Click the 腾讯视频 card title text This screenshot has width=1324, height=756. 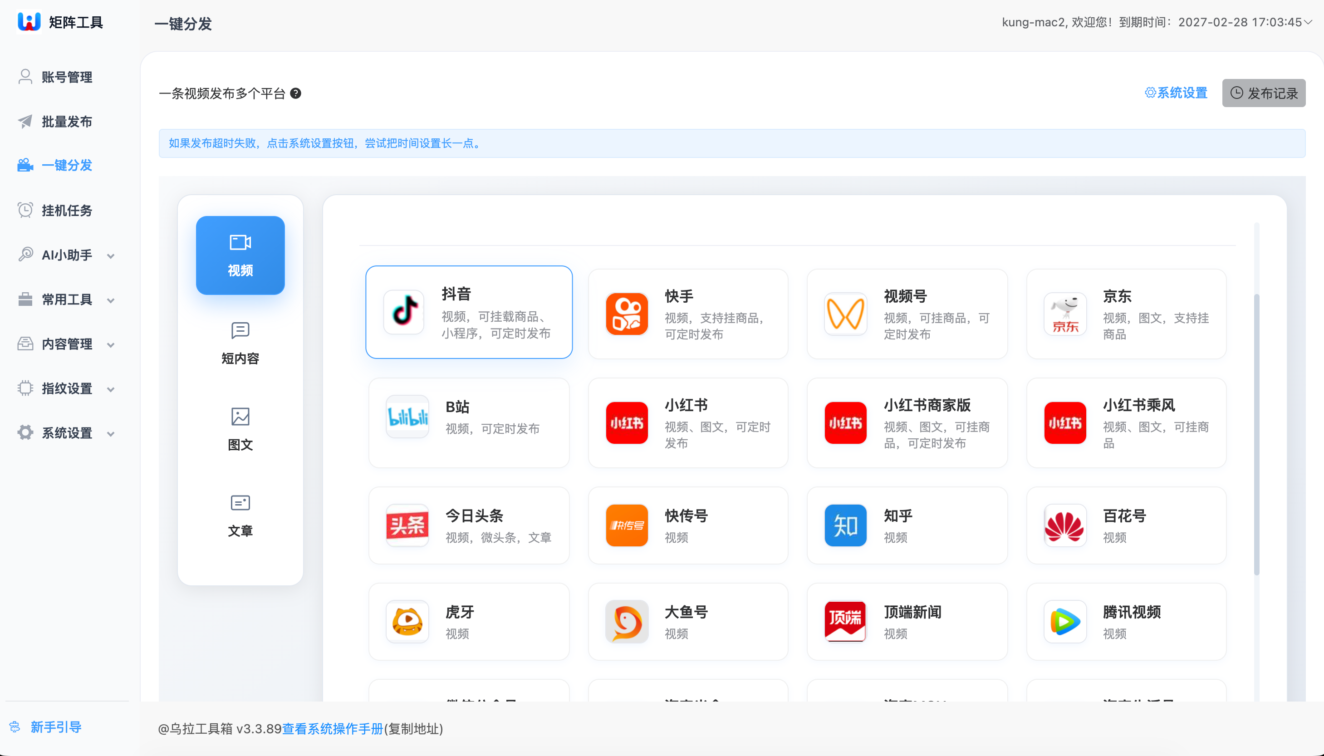(1132, 612)
